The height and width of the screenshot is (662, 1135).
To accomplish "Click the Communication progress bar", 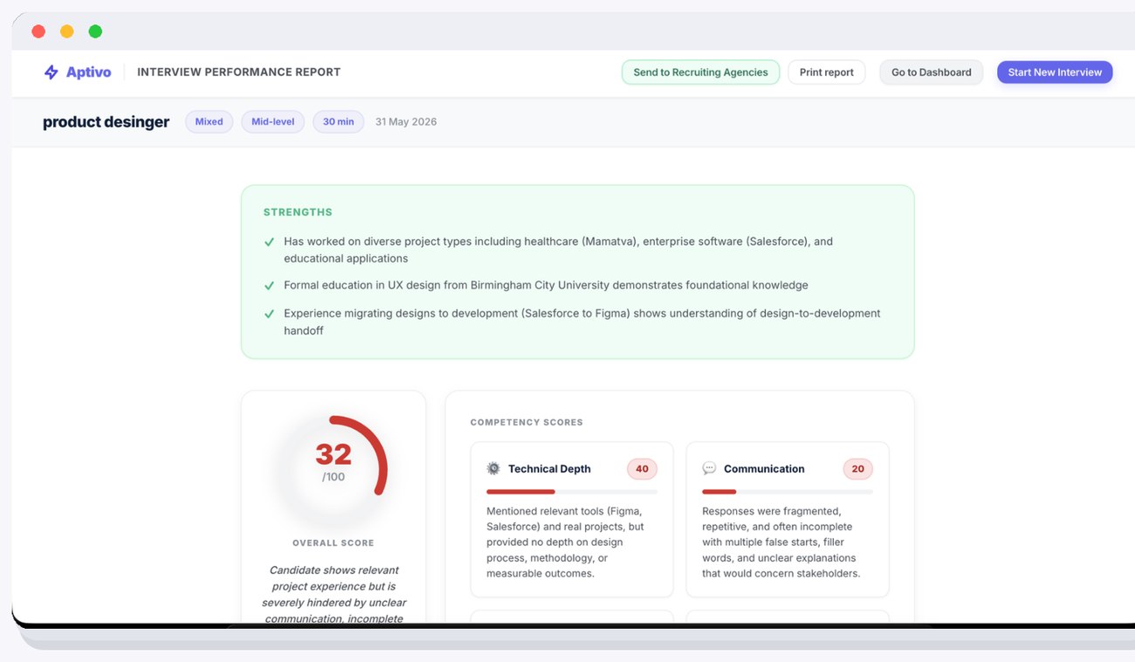I will [x=788, y=492].
